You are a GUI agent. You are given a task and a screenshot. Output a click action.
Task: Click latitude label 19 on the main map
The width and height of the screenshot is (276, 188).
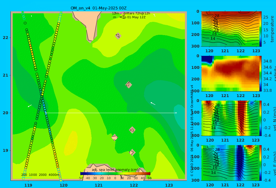pos(6,150)
